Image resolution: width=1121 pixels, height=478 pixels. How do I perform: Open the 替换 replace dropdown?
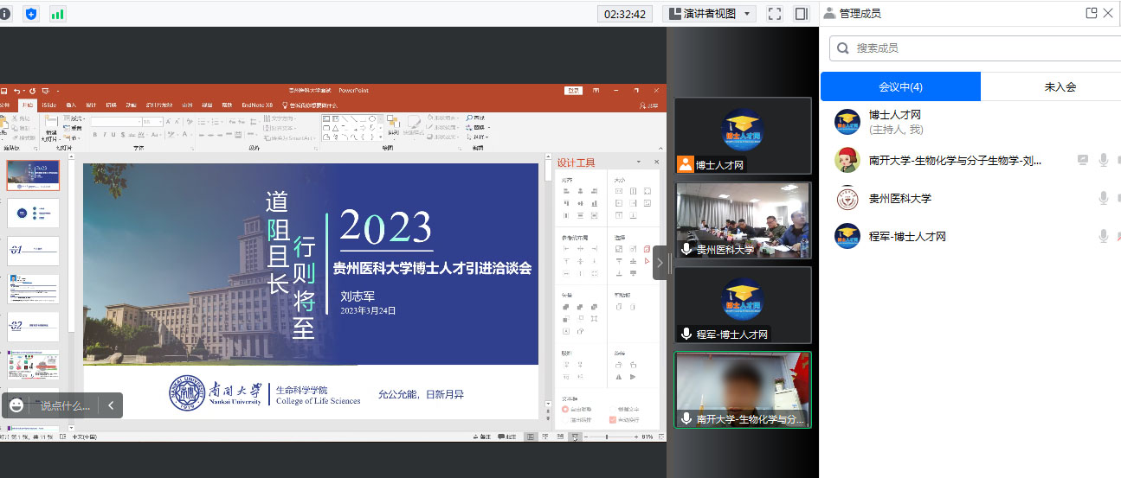pyautogui.click(x=477, y=127)
